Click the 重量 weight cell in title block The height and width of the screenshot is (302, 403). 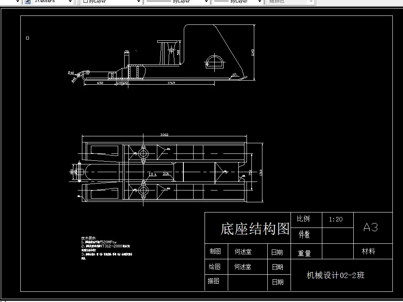(305, 252)
